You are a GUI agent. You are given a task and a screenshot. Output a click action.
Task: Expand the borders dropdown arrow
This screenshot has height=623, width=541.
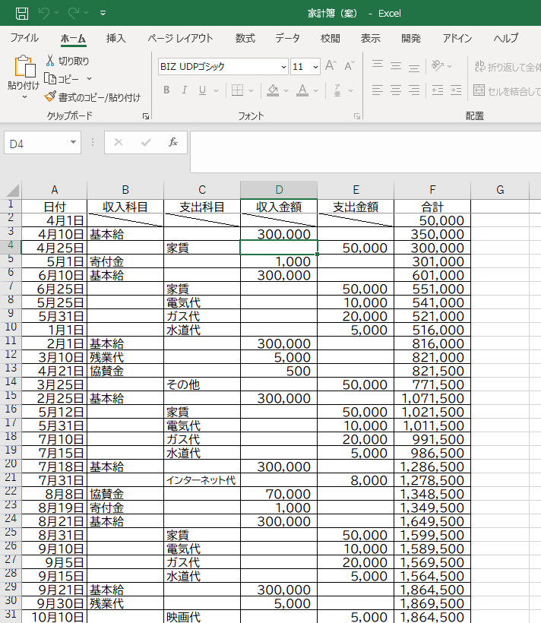[x=252, y=90]
